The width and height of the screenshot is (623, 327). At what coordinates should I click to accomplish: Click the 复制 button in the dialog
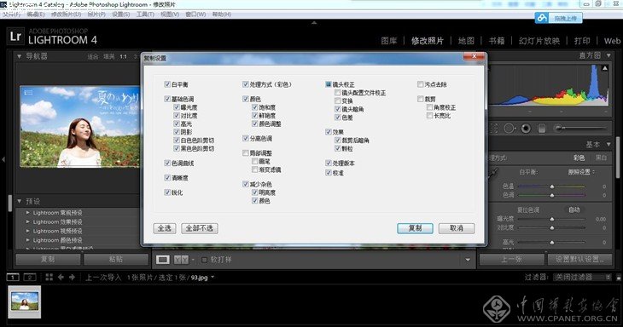coord(415,228)
